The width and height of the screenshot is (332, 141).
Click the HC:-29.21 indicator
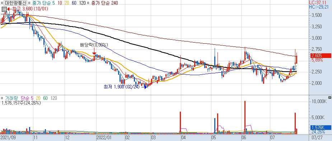coord(319,7)
